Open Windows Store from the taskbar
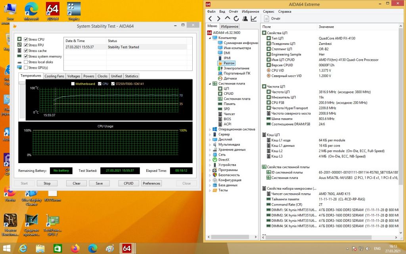Image resolution: width=406 pixels, height=254 pixels. click(57, 248)
